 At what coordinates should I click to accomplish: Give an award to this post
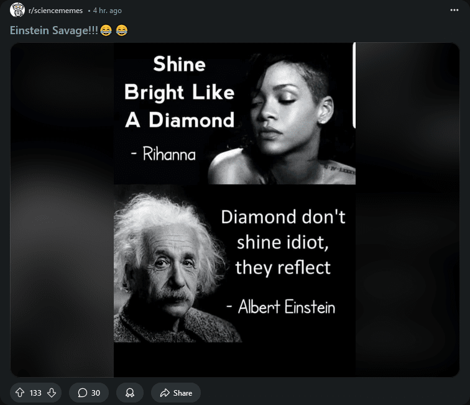(130, 393)
